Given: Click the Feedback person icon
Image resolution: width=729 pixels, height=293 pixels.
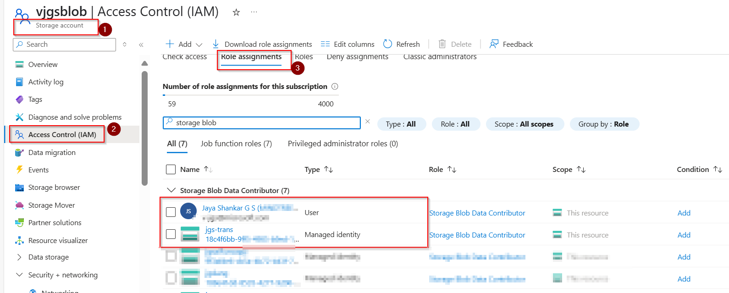Looking at the screenshot, I should click(x=494, y=44).
